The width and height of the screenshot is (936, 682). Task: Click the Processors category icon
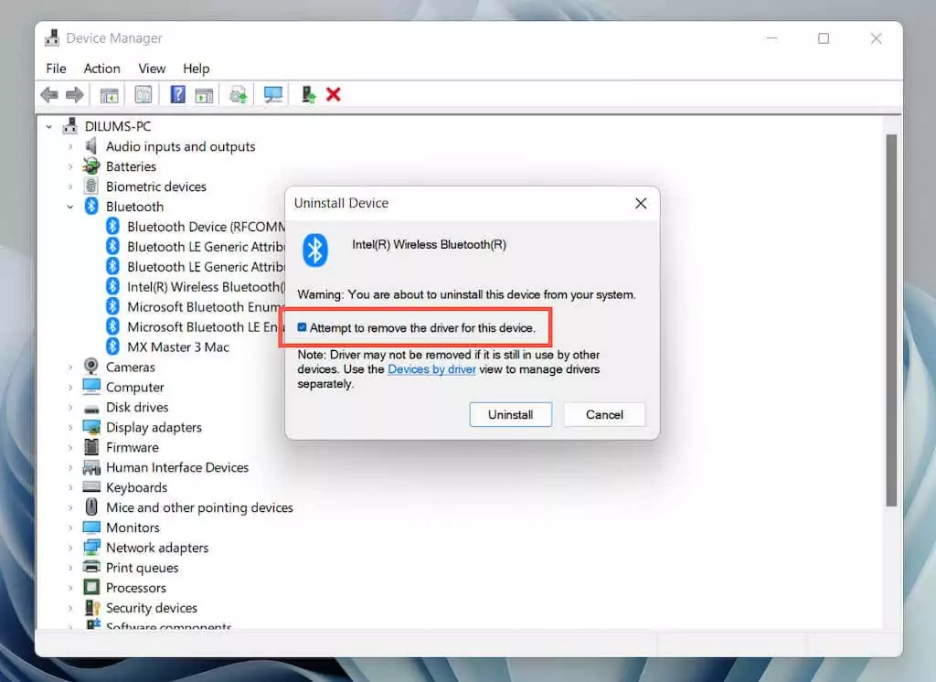(91, 587)
